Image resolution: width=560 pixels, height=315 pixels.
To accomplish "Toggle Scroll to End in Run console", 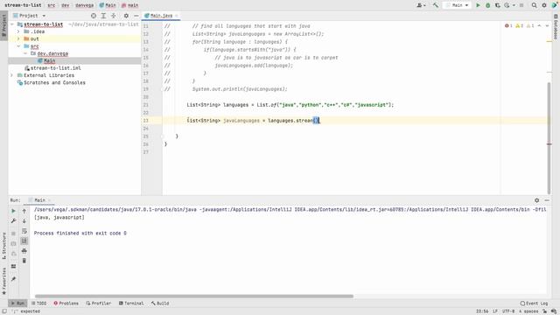I will tap(24, 241).
